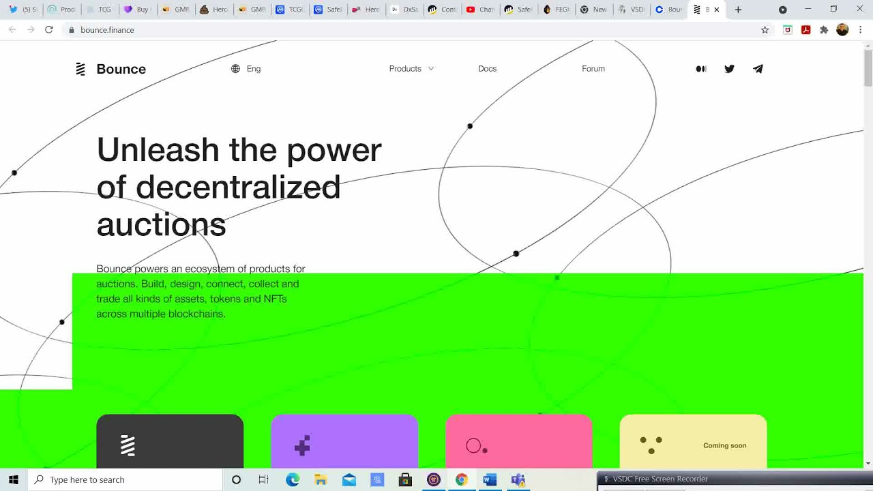The height and width of the screenshot is (491, 873).
Task: Click the three dots icon on the yellow card
Action: (651, 445)
